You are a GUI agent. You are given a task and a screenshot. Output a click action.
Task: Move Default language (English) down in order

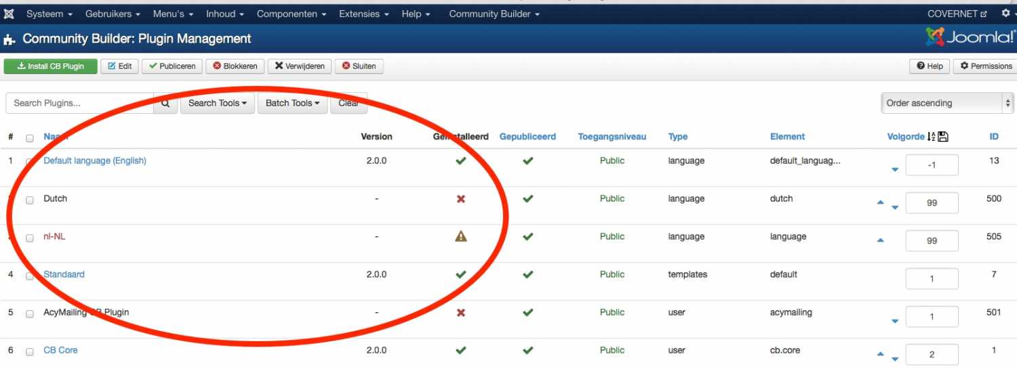895,169
